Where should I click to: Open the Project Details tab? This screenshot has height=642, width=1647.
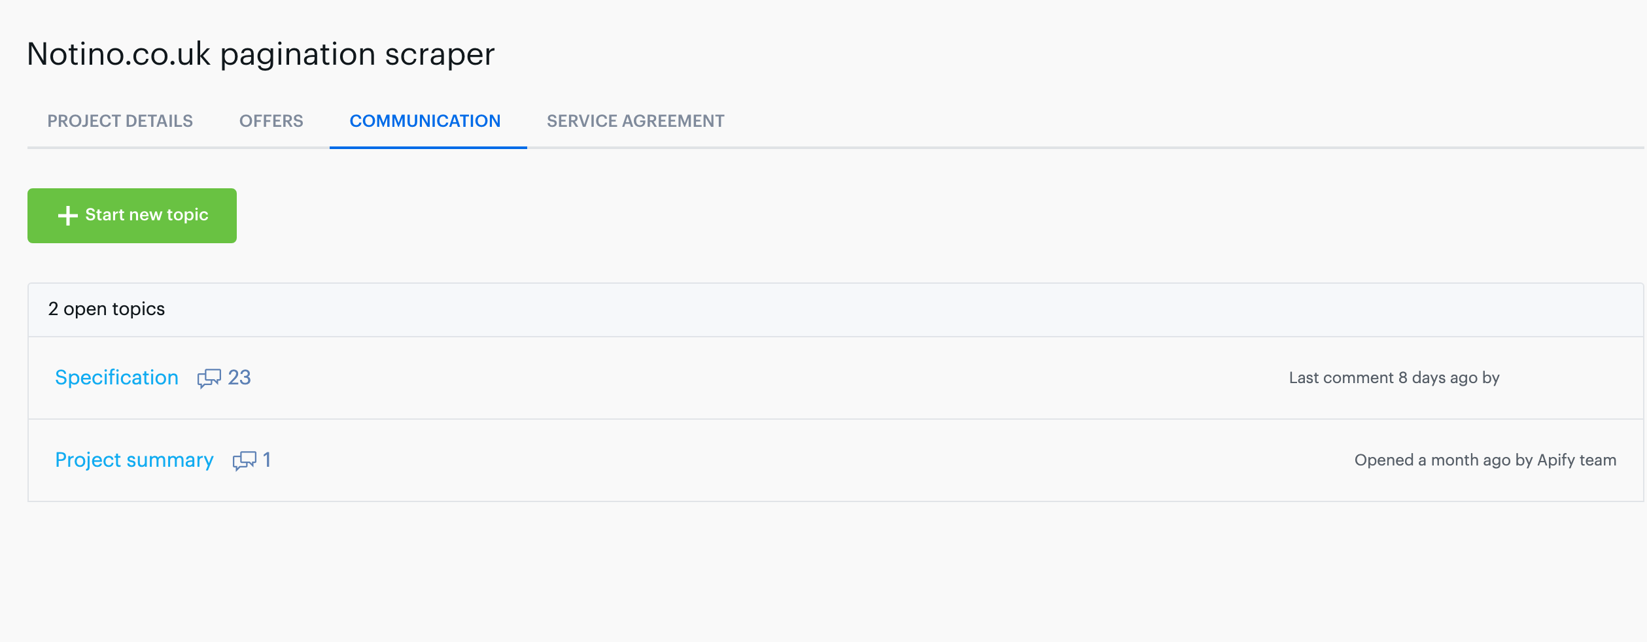pos(119,121)
